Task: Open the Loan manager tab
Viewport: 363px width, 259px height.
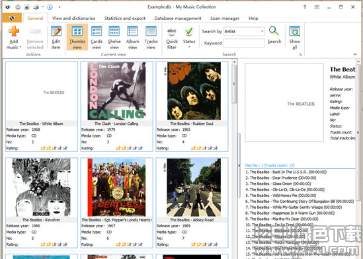Action: 225,18
